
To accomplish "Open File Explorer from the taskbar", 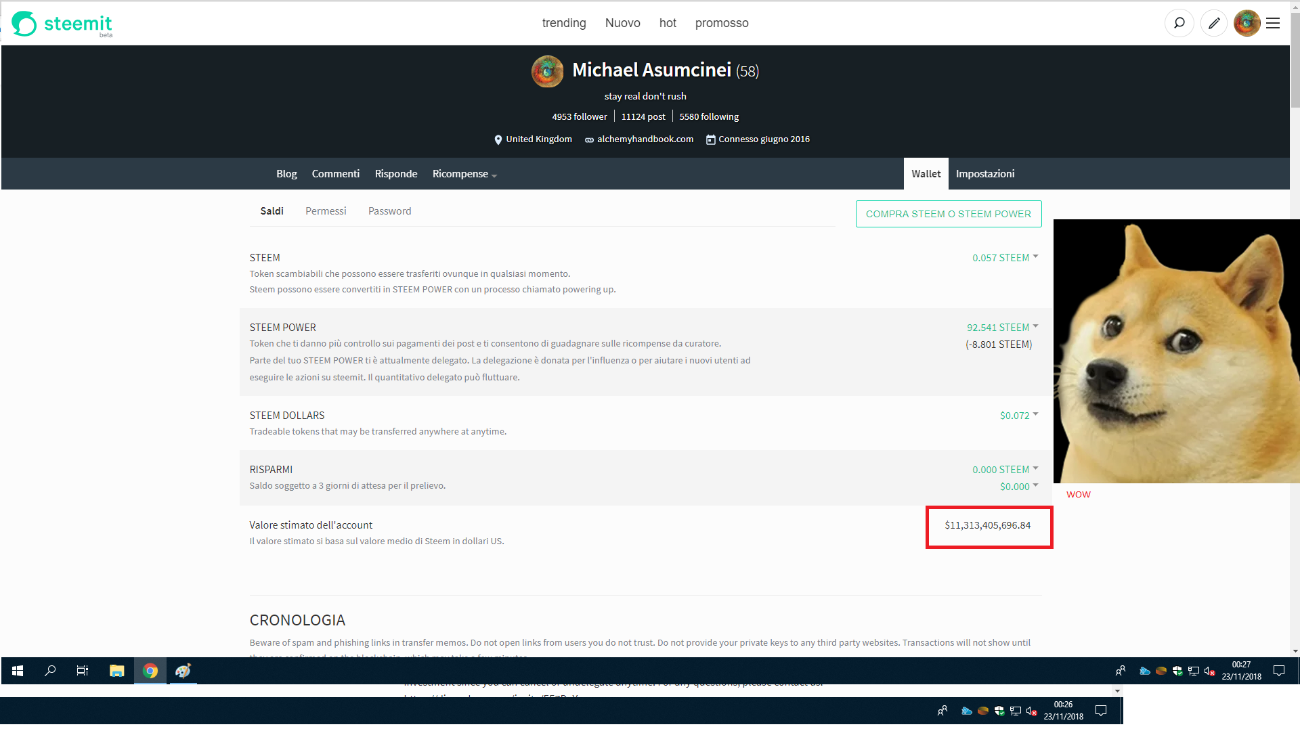I will coord(116,671).
